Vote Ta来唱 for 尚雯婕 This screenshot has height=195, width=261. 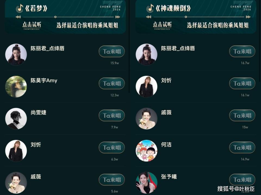tap(112, 115)
